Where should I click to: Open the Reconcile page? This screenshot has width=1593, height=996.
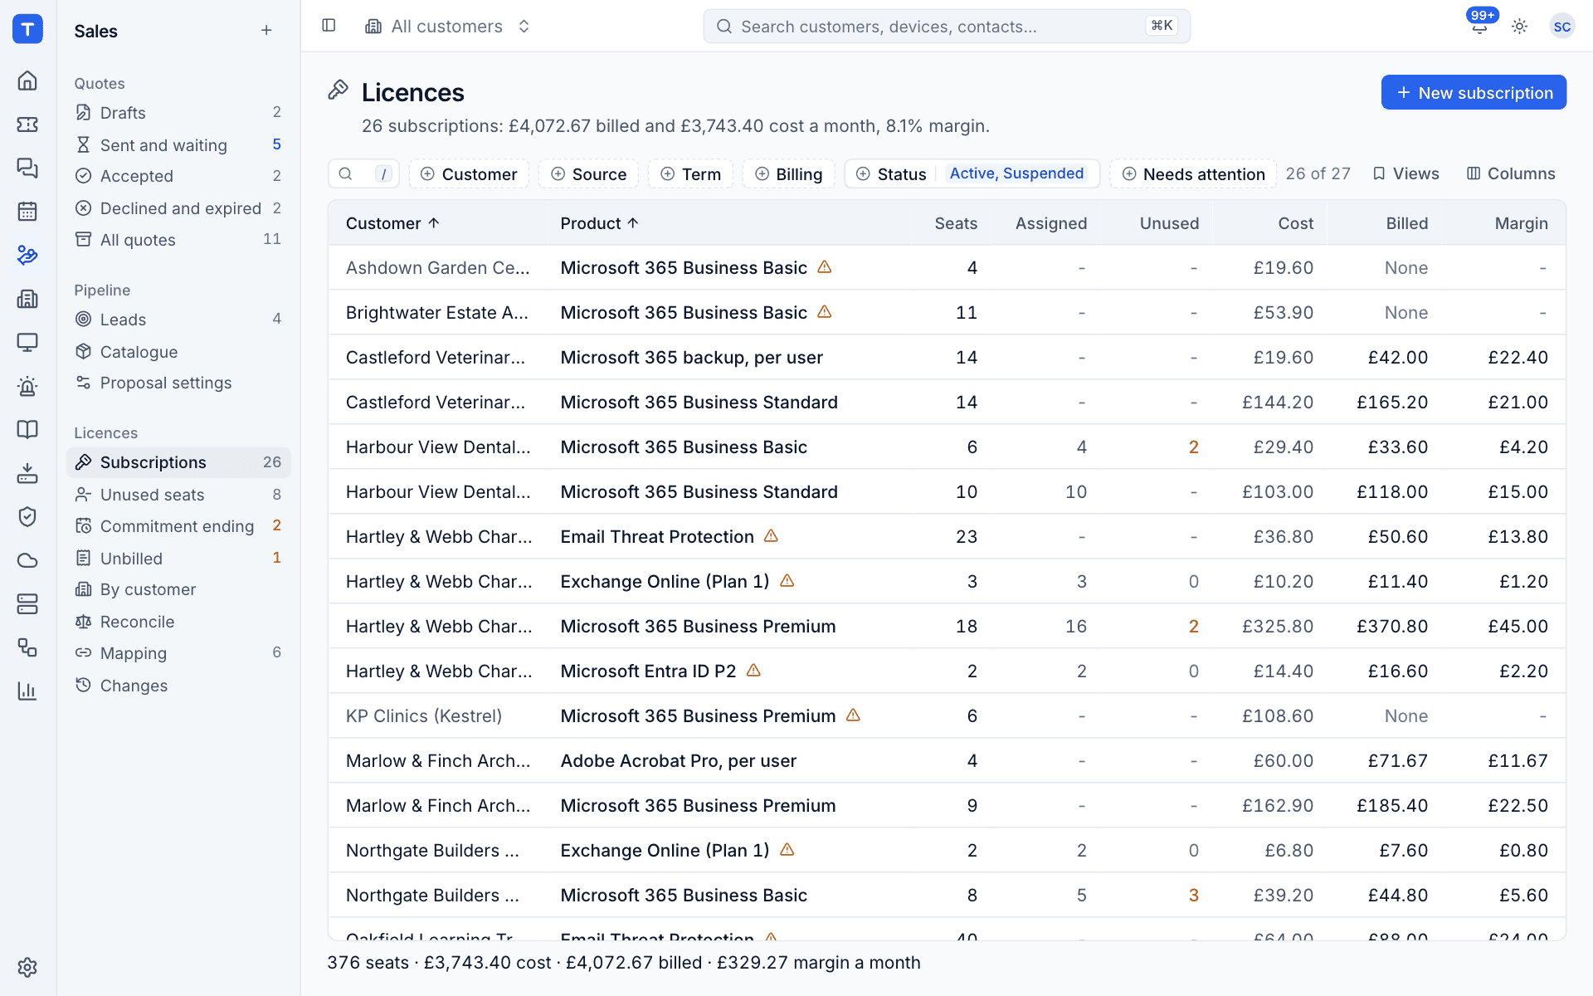pyautogui.click(x=178, y=622)
